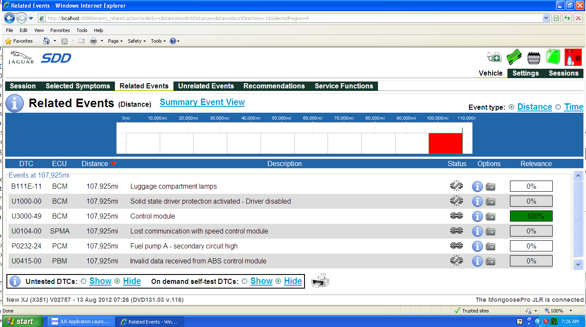Click the green Mongoose device icon
This screenshot has width=586, height=327.
click(514, 57)
